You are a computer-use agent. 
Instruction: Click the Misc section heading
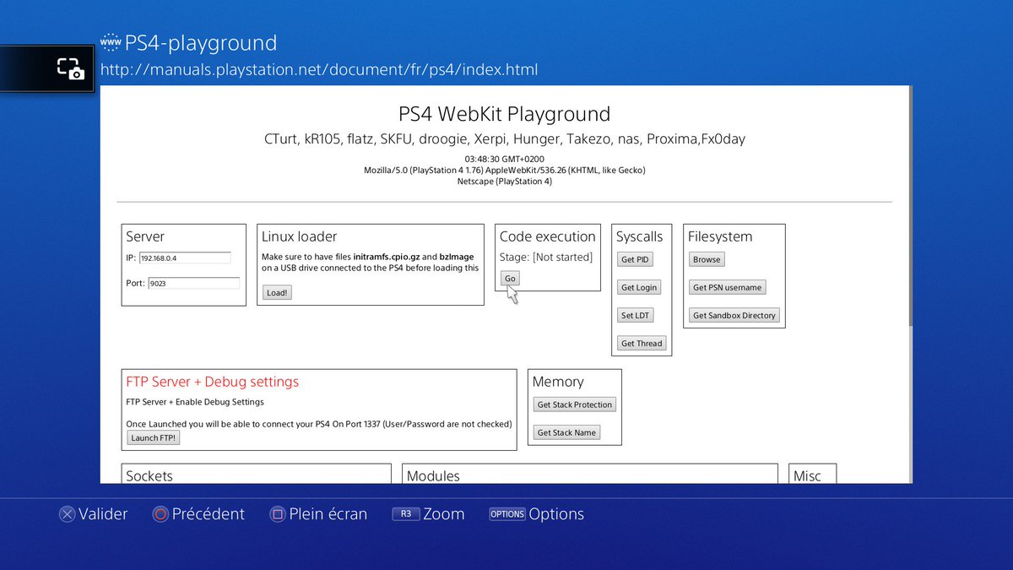pos(807,475)
